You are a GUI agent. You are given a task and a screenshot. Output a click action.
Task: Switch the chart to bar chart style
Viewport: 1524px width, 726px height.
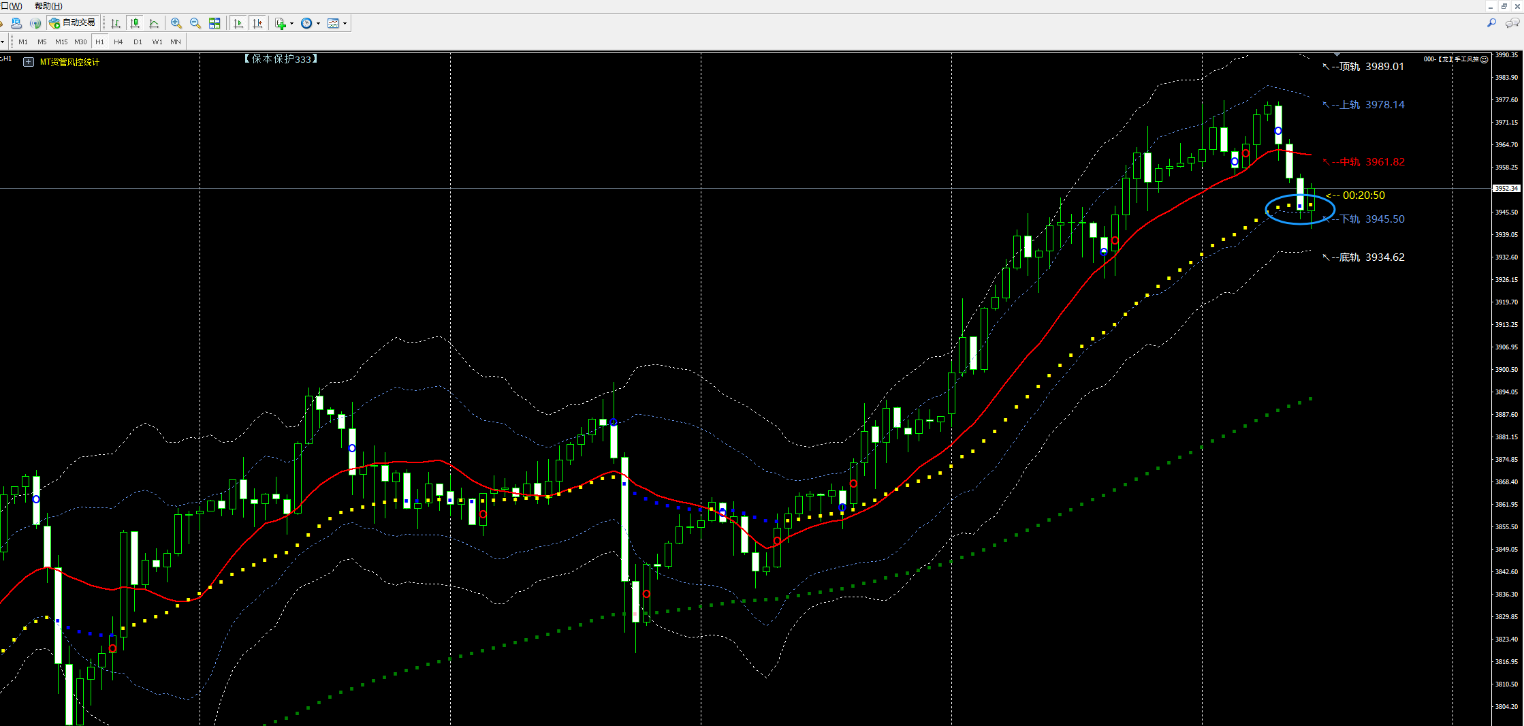116,23
